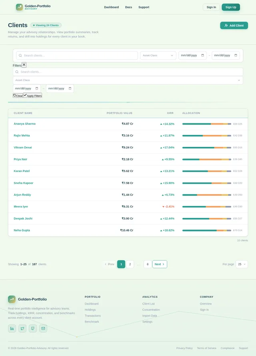Screen dimensions: 256x356
Task: Open calendar icon in Filters end date
Action: [x=70, y=89]
